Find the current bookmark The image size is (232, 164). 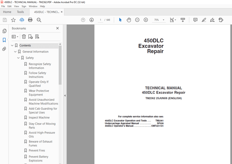coord(37,37)
